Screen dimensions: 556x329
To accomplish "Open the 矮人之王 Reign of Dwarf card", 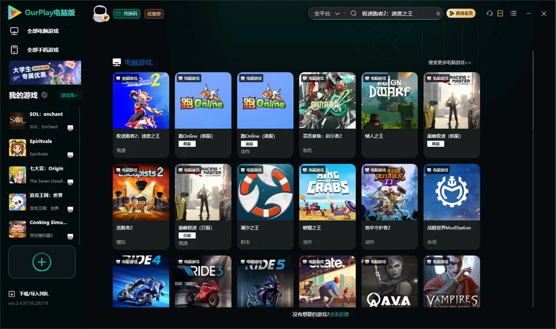I will [389, 115].
